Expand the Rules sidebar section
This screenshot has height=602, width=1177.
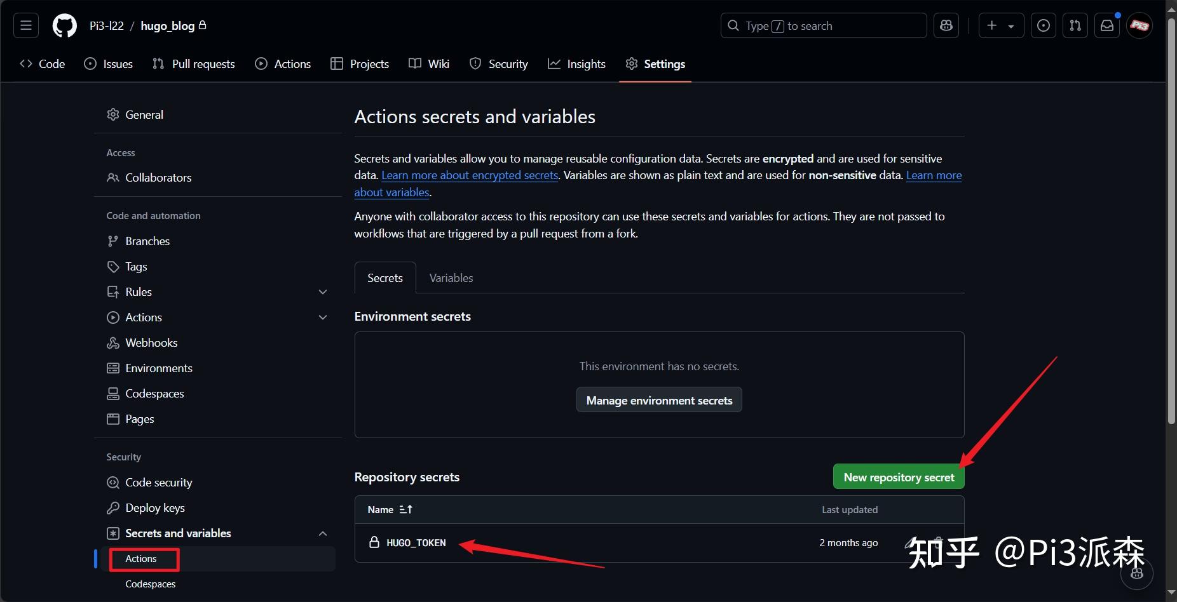click(322, 292)
